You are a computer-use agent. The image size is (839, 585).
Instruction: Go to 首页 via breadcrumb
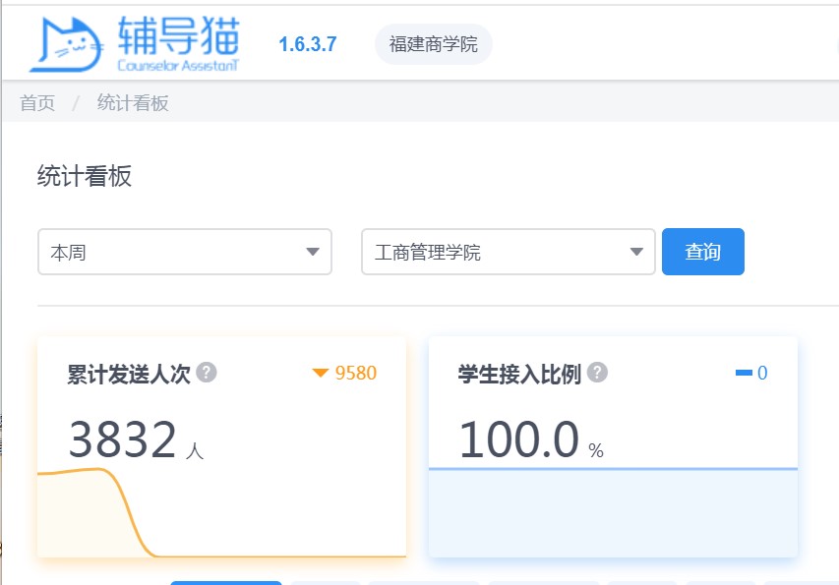(x=37, y=103)
